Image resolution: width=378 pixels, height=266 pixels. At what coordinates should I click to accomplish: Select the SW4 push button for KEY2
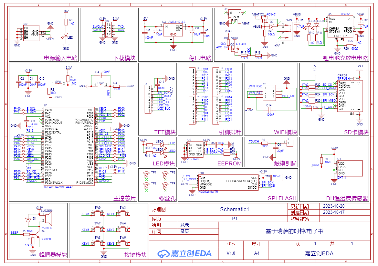pos(123,229)
